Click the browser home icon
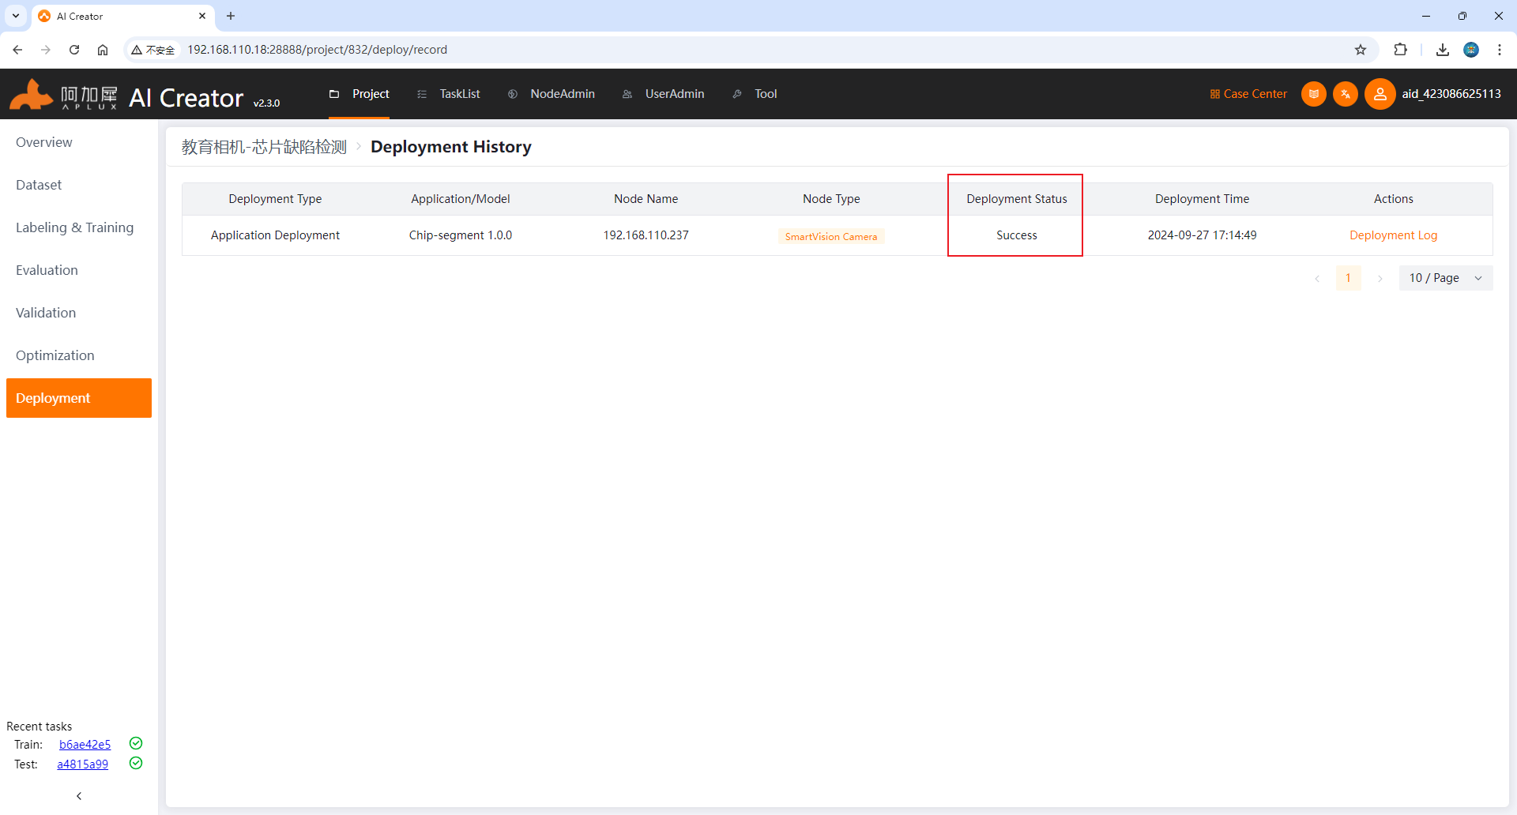 point(103,50)
